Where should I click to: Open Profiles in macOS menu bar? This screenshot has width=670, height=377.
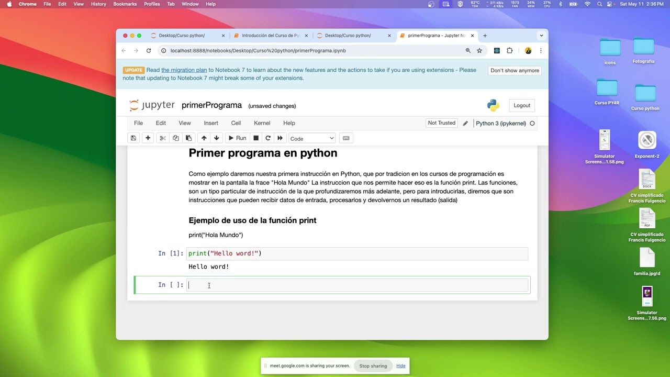pos(152,4)
